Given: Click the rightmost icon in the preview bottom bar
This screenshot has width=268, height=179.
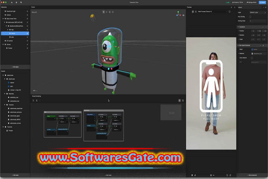Looking at the screenshot, I should pyautogui.click(x=230, y=175).
